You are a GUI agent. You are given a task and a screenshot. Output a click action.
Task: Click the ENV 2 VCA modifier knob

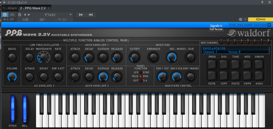coord(176,77)
